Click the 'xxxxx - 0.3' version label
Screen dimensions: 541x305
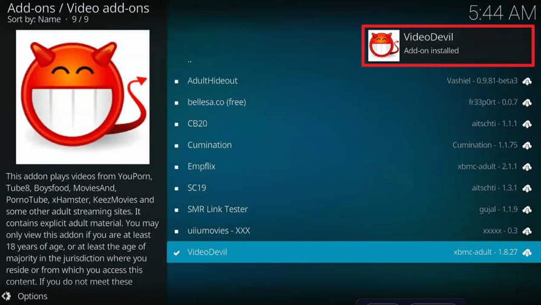(x=500, y=231)
